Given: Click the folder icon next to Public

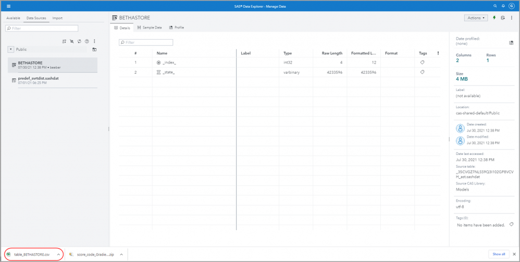Looking at the screenshot, I should click(x=94, y=49).
